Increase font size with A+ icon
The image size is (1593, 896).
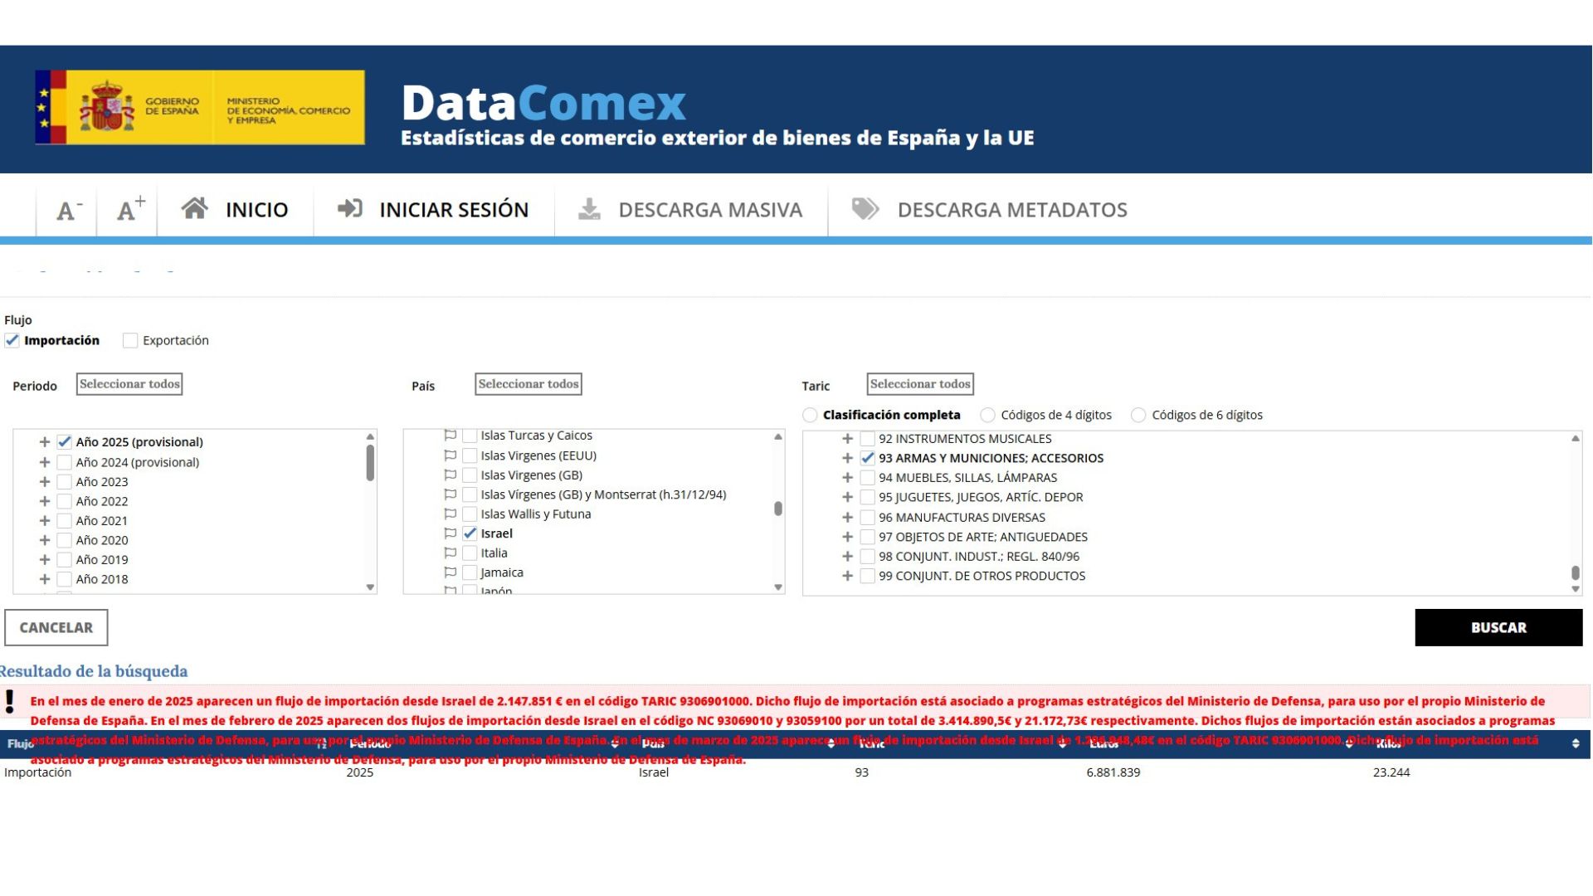(x=130, y=209)
